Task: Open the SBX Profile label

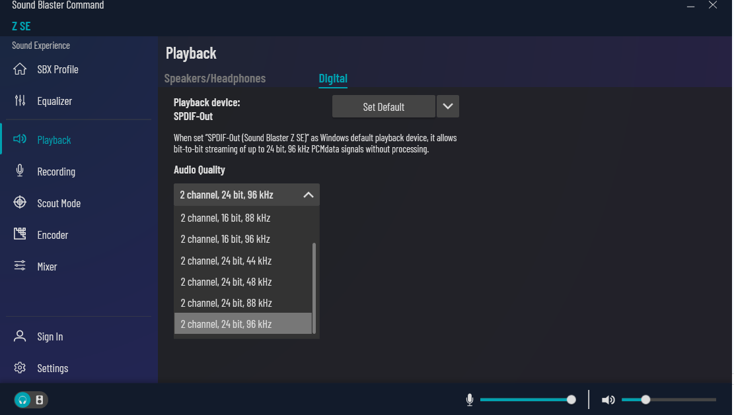Action: pyautogui.click(x=57, y=69)
